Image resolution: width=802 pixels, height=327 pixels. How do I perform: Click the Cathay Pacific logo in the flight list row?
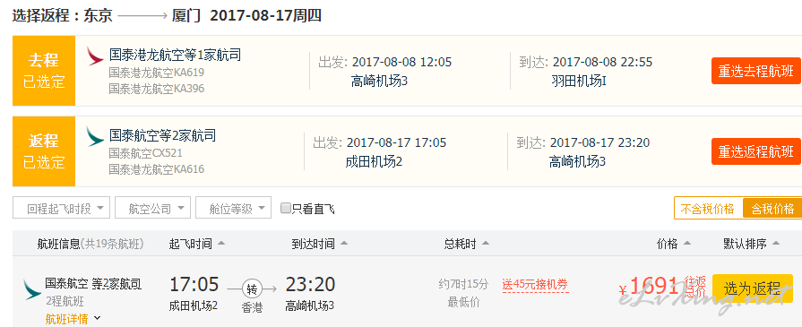coord(32,289)
